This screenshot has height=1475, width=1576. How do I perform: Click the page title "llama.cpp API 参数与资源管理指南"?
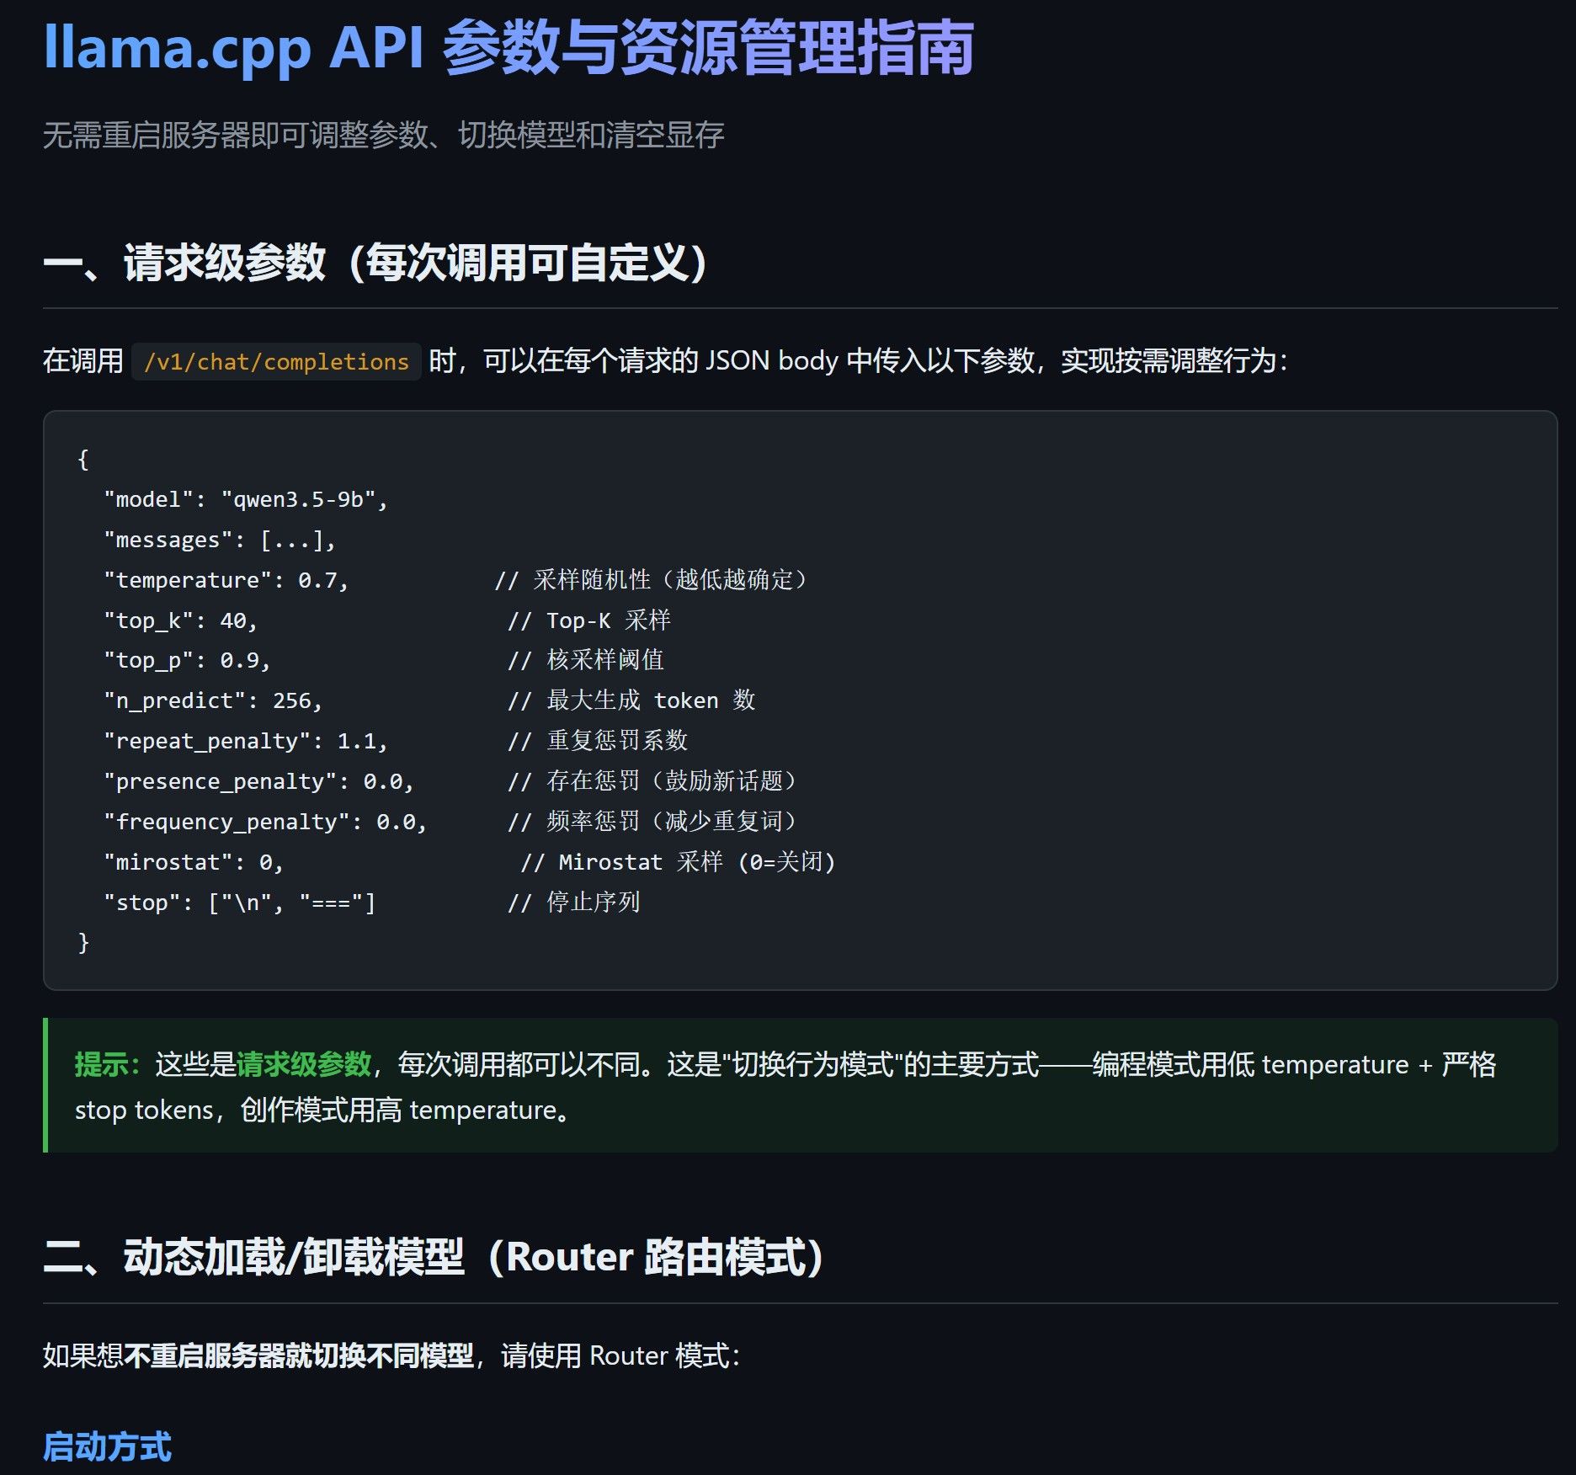pos(508,48)
